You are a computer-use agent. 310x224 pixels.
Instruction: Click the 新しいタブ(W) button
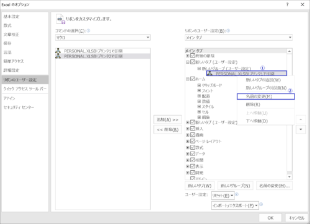tap(200, 186)
